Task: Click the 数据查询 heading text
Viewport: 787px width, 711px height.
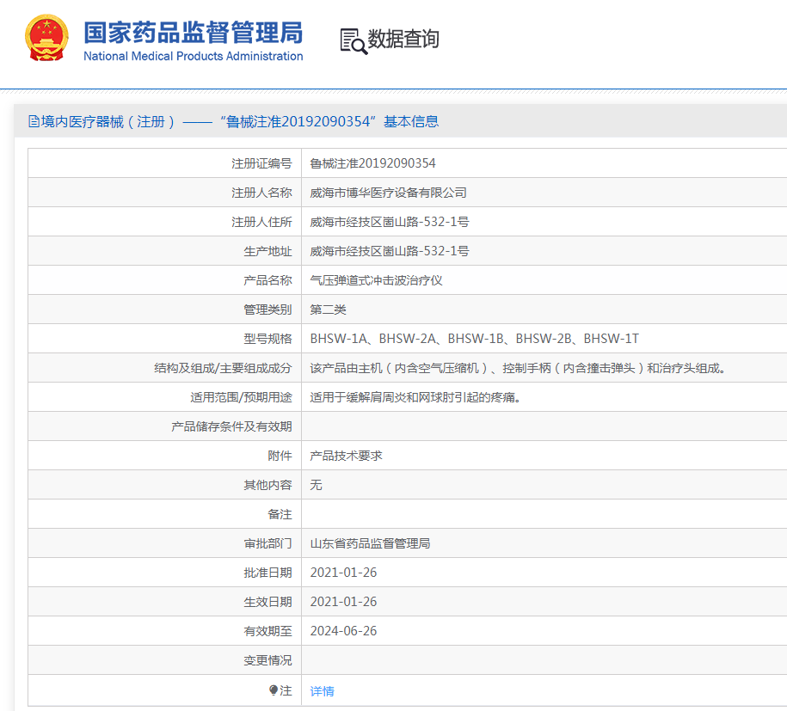Action: pyautogui.click(x=403, y=40)
